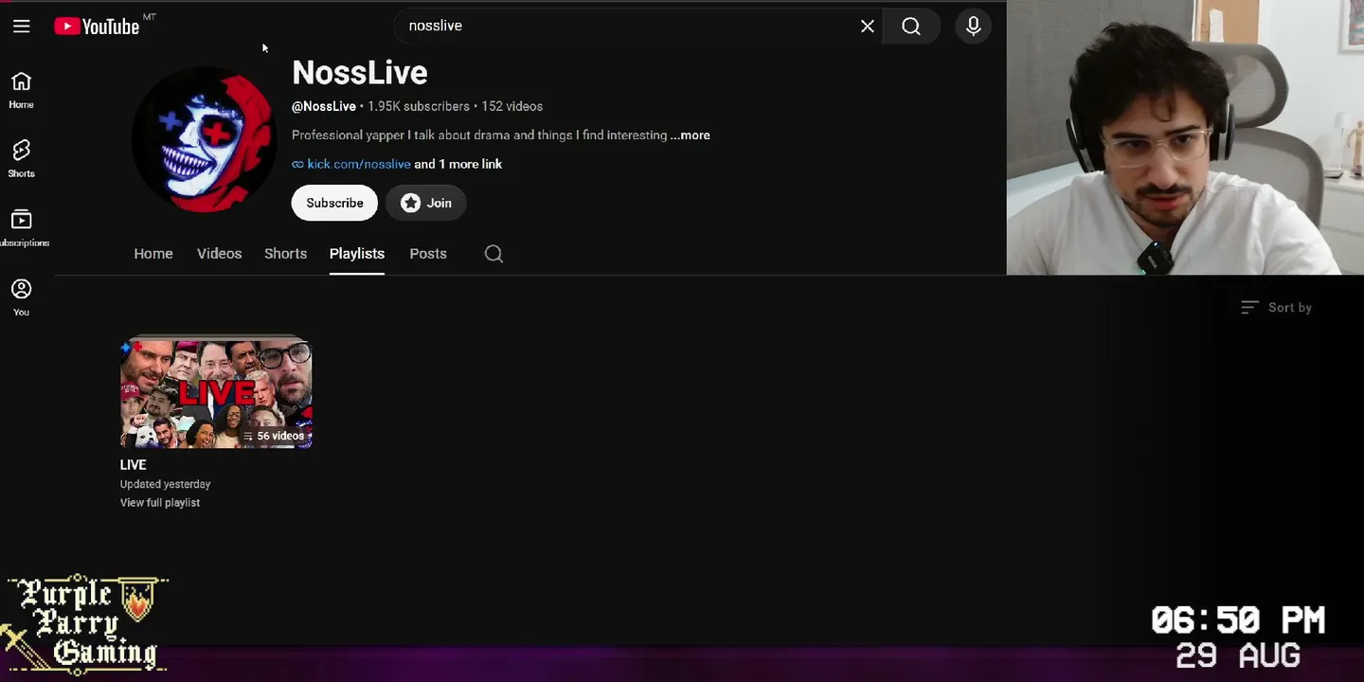
Task: Click the '56 videos' playlist badge
Action: (275, 437)
